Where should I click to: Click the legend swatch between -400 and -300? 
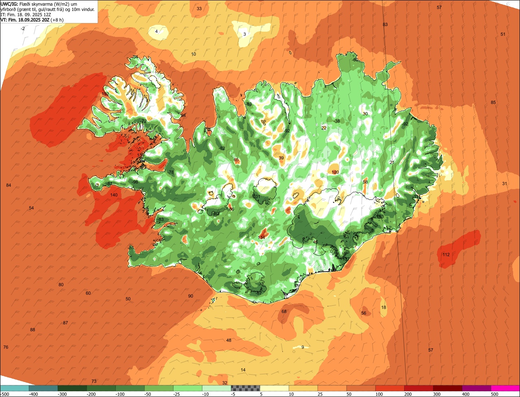tap(43, 388)
